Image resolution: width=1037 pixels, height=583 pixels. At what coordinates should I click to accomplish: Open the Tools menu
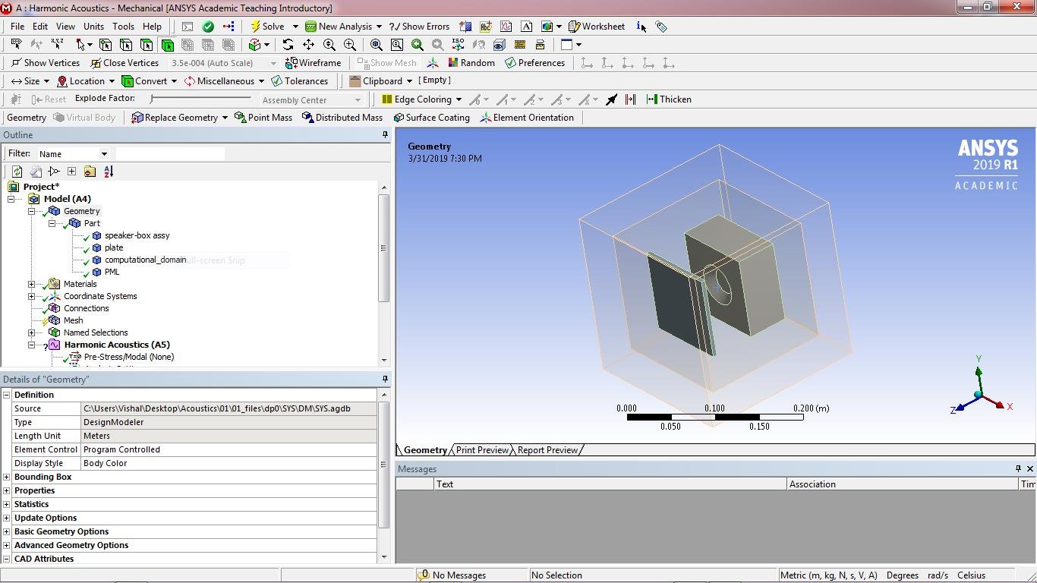pyautogui.click(x=123, y=27)
